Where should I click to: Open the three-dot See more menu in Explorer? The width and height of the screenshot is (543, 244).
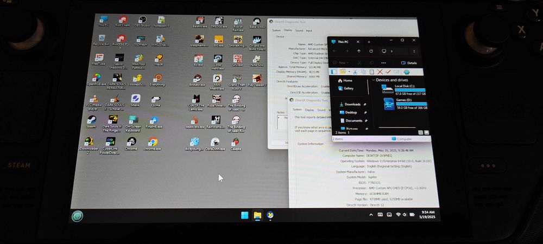(383, 63)
